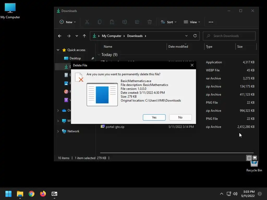The width and height of the screenshot is (267, 200).
Task: Go forward using the forward arrow
Action: (69, 36)
